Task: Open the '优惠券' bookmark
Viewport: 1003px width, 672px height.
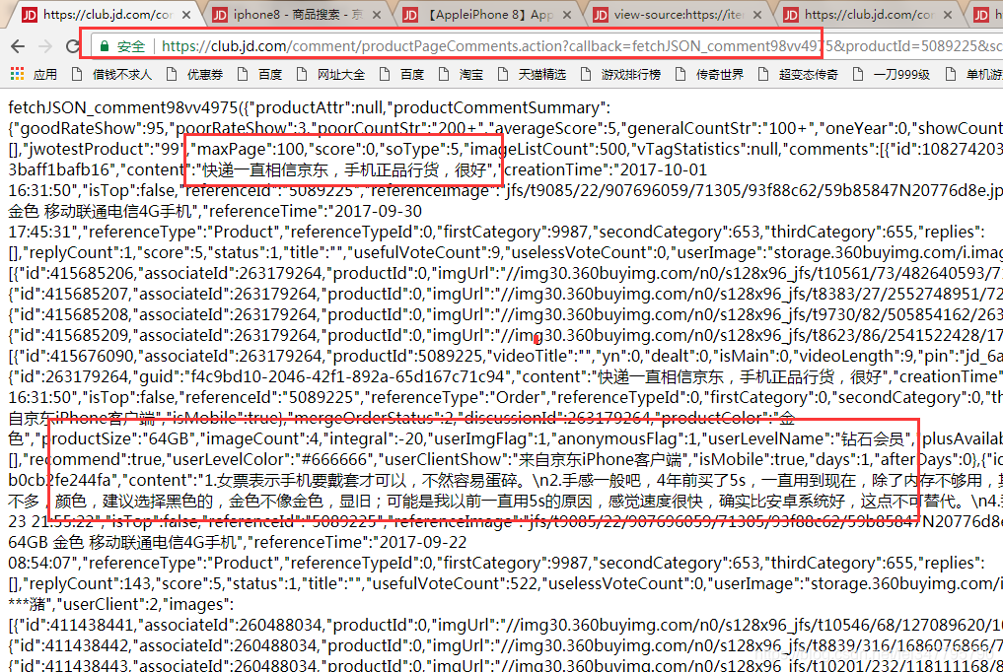Action: coord(195,75)
